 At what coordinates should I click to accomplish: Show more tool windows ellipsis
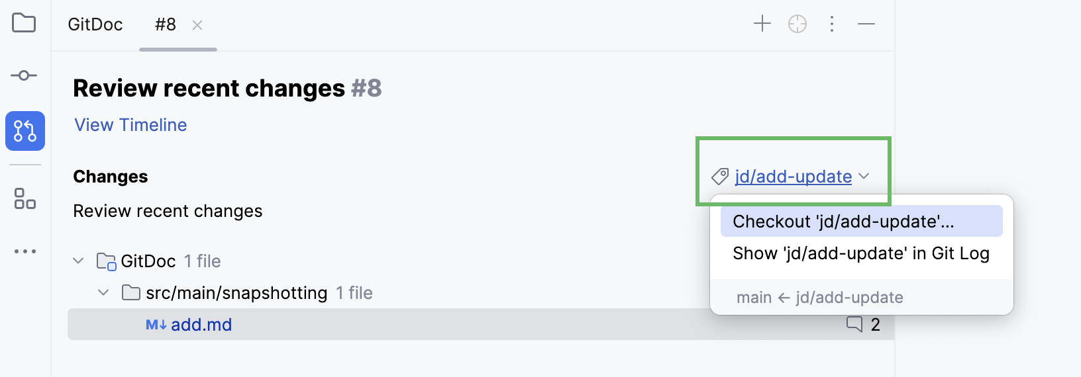tap(25, 251)
